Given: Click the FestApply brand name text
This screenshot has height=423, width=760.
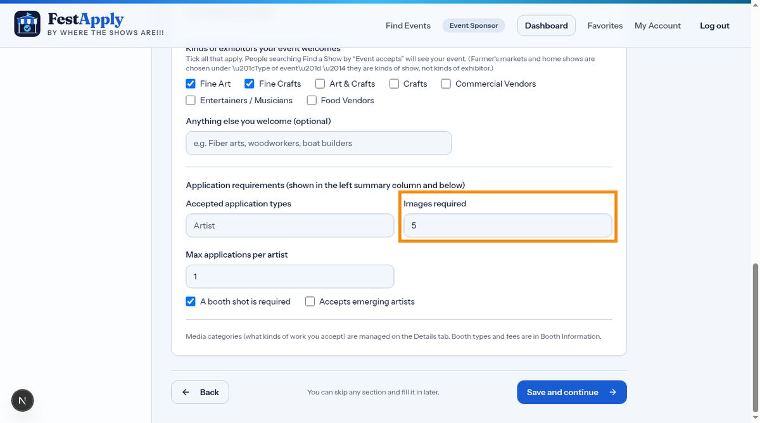Looking at the screenshot, I should [85, 20].
